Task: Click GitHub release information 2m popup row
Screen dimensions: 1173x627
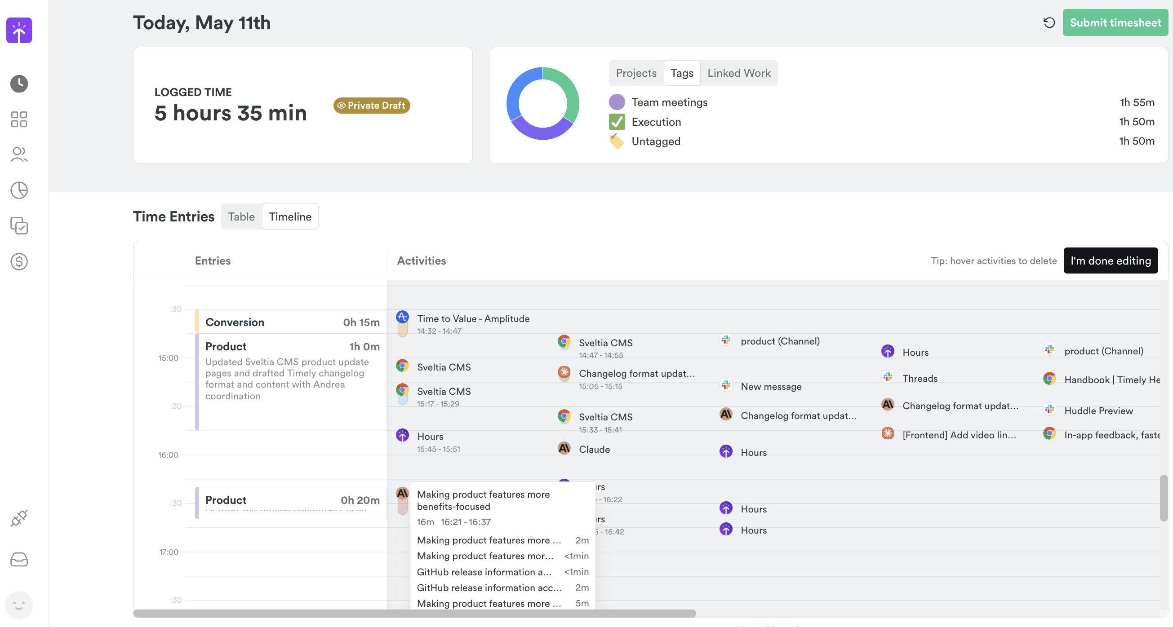Action: click(x=503, y=587)
